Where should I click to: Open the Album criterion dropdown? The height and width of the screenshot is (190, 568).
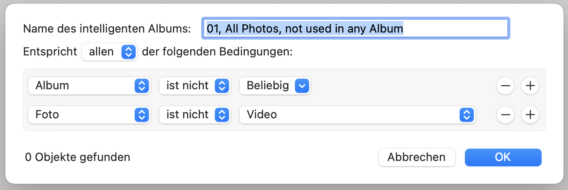(x=89, y=86)
